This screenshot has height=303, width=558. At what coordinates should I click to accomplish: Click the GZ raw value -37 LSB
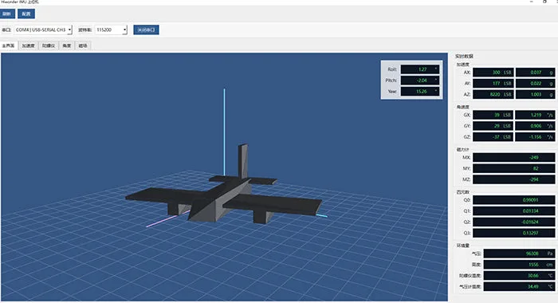[493, 137]
